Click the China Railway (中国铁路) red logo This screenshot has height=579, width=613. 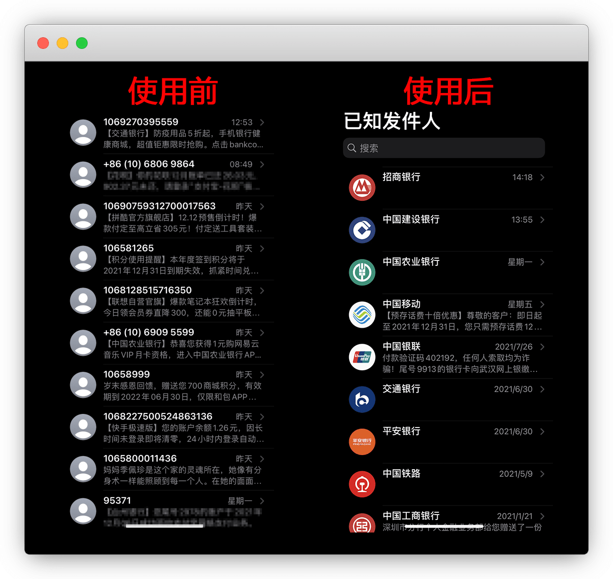tap(362, 484)
